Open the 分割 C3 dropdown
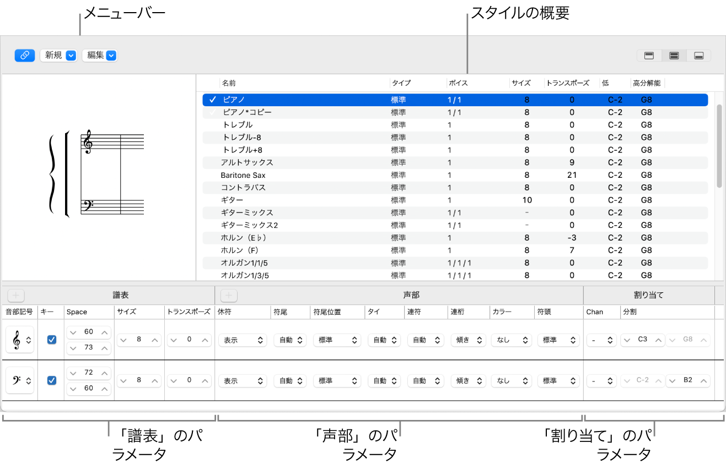 (644, 340)
